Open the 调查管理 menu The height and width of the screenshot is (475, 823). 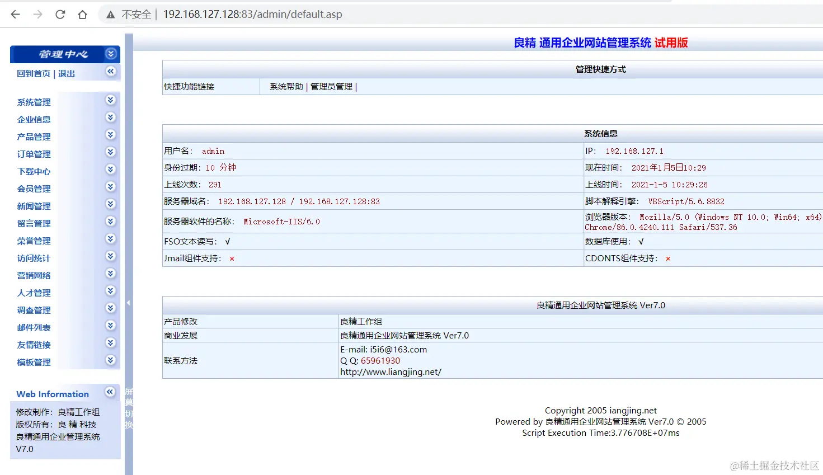(34, 311)
